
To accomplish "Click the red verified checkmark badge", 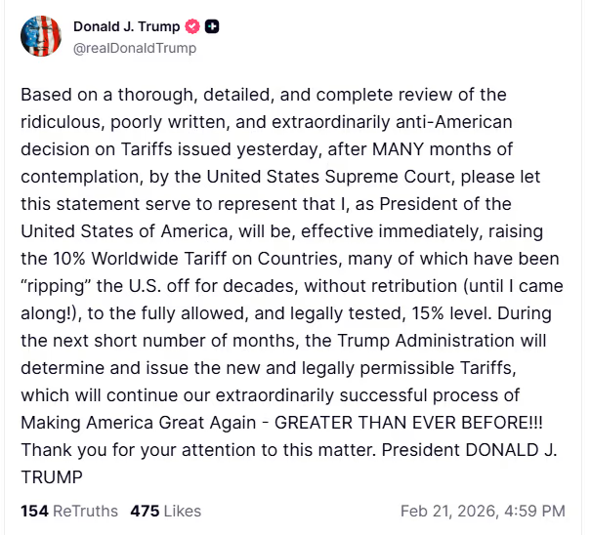I will [192, 26].
